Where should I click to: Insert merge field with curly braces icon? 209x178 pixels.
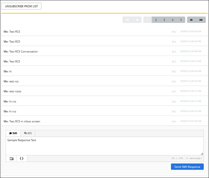point(22,159)
